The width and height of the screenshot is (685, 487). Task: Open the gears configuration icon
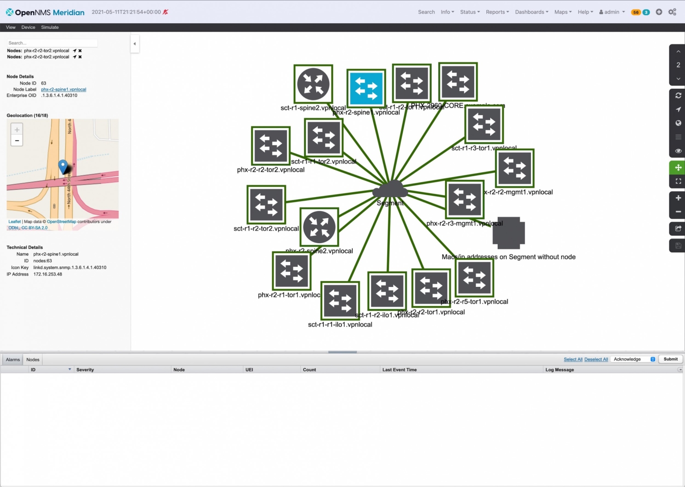pyautogui.click(x=672, y=12)
